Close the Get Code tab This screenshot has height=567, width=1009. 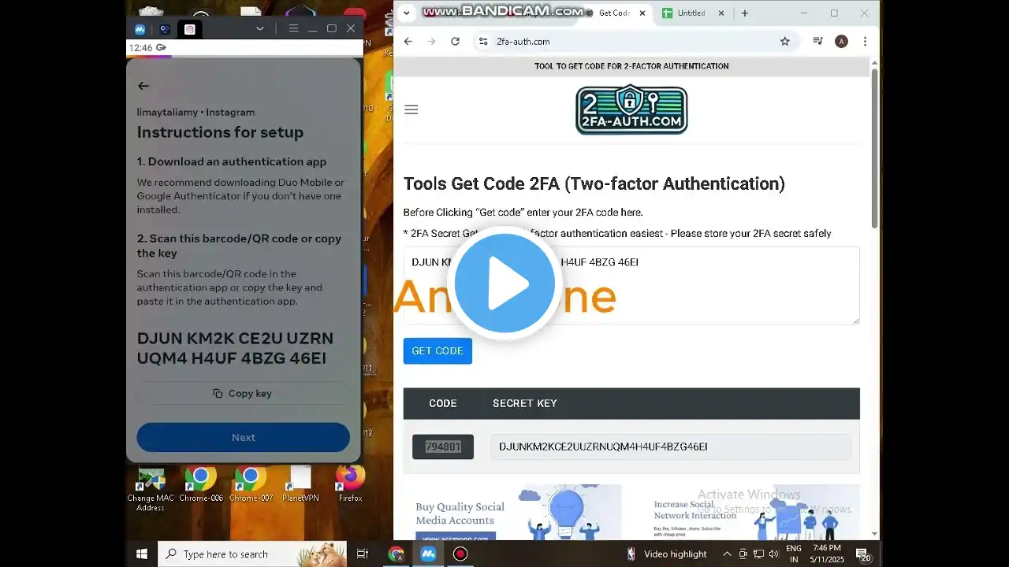pyautogui.click(x=642, y=13)
